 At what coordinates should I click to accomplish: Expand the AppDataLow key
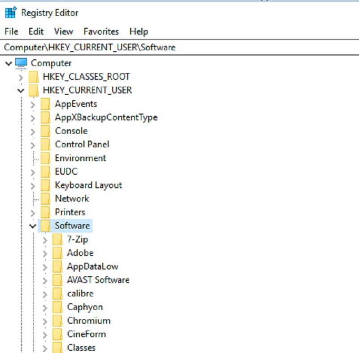[45, 267]
